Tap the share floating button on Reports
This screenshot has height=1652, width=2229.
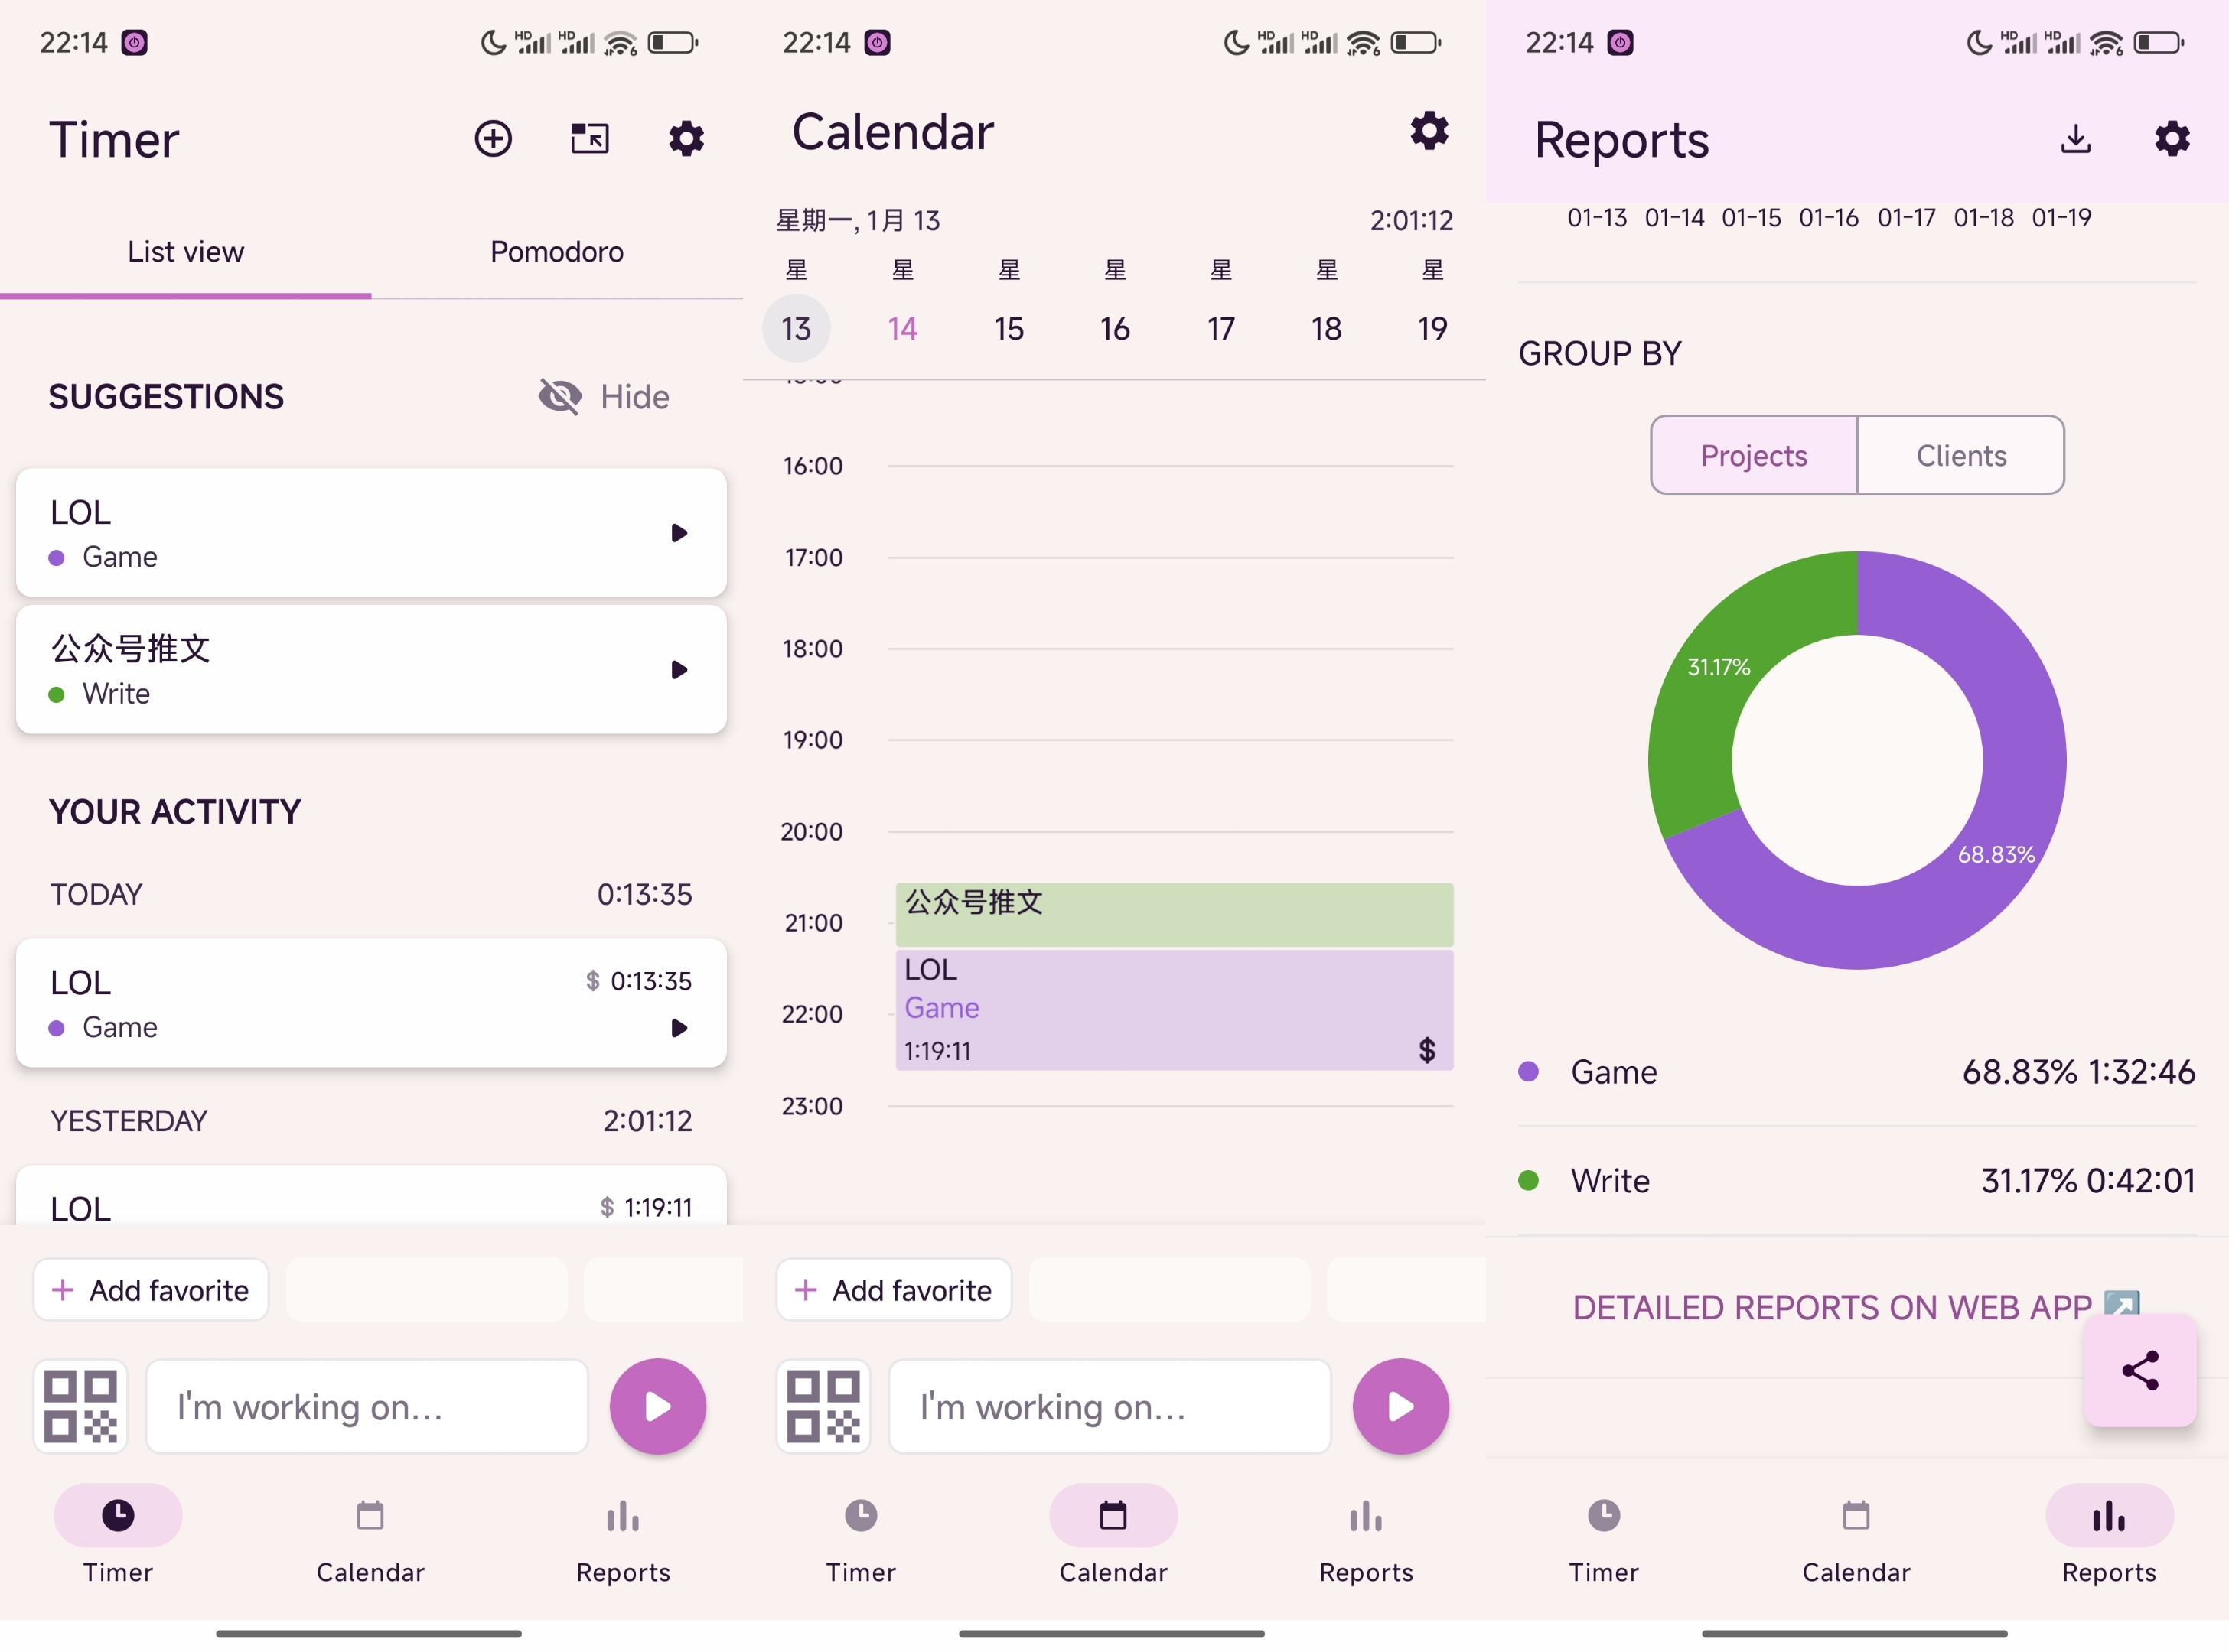coord(2140,1370)
